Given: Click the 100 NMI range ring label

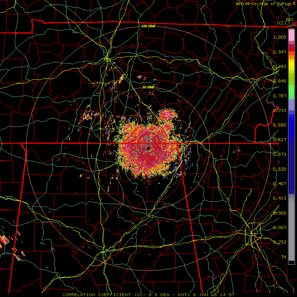Looking at the screenshot, I should pos(148,26).
